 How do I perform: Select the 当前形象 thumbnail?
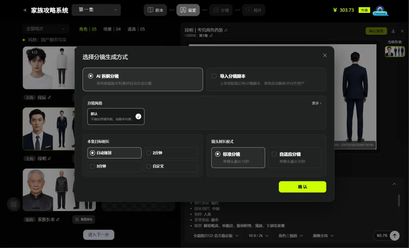click(395, 51)
